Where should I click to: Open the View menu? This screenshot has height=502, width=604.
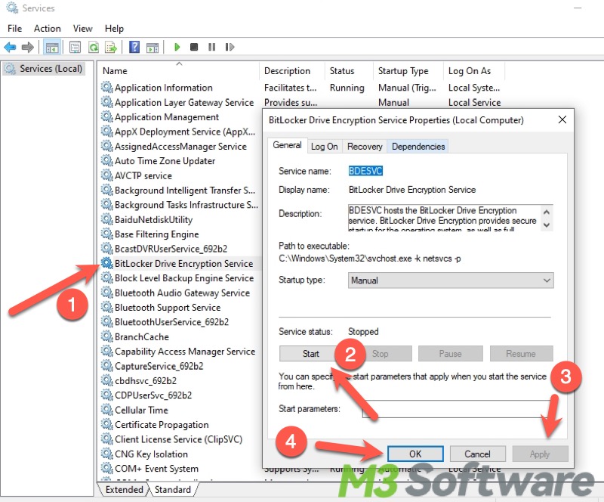click(x=82, y=29)
